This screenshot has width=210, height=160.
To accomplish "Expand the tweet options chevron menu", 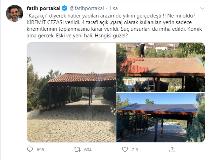I will (x=202, y=8).
